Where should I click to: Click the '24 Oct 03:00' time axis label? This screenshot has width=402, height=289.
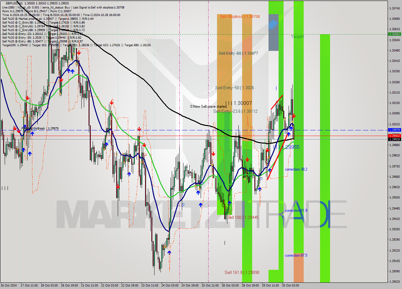[170, 286]
